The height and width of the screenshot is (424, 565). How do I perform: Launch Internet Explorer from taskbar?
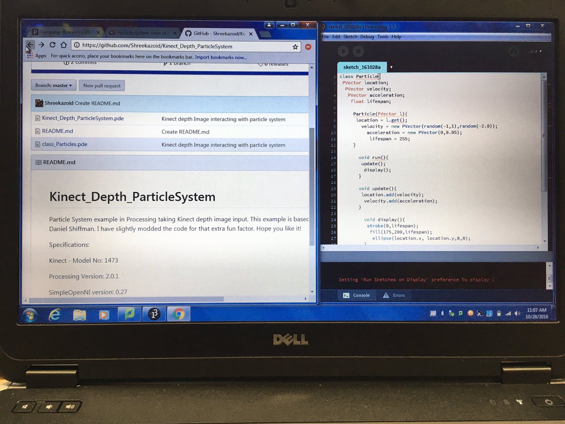click(x=55, y=315)
